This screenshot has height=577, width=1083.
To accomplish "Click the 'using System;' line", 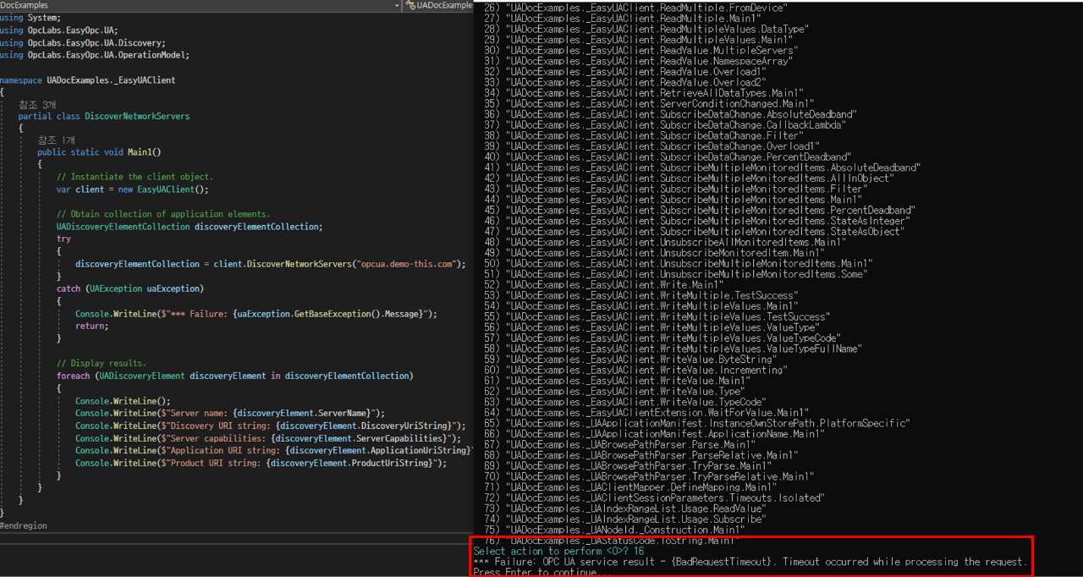I will coord(30,18).
